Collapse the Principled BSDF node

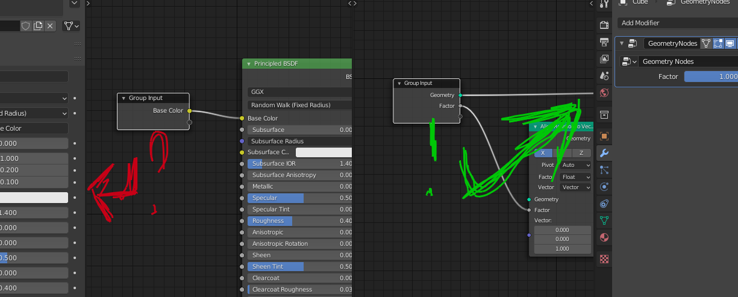point(248,64)
